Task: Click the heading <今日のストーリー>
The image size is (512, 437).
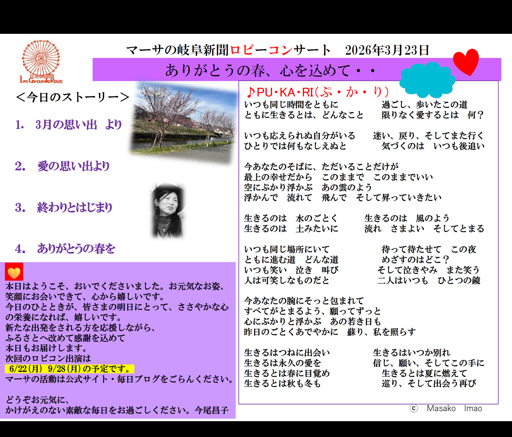Action: tap(72, 97)
